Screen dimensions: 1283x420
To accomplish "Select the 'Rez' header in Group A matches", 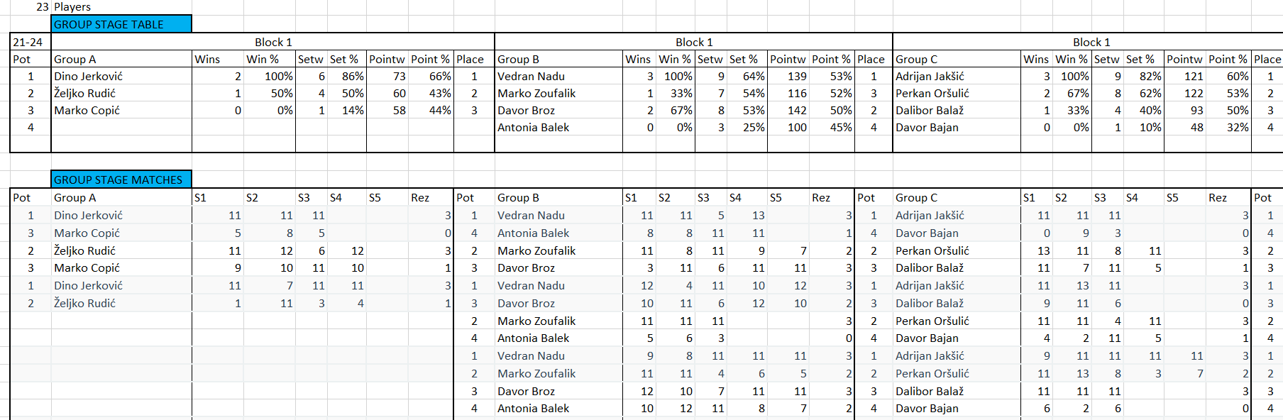I will click(x=420, y=198).
